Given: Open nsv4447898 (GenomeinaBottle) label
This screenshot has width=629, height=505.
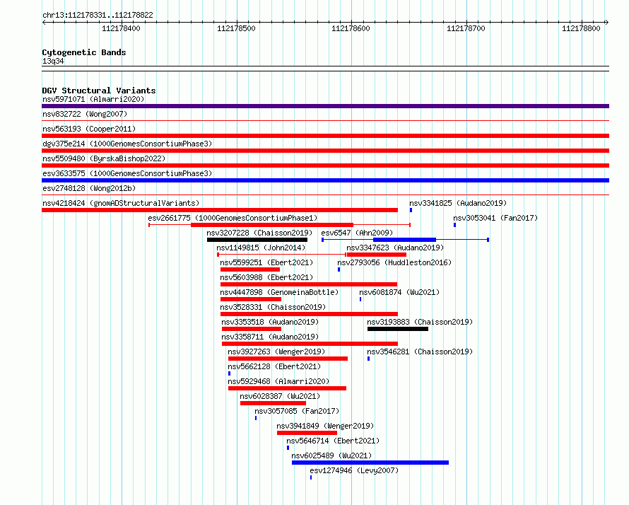Looking at the screenshot, I should pyautogui.click(x=279, y=292).
